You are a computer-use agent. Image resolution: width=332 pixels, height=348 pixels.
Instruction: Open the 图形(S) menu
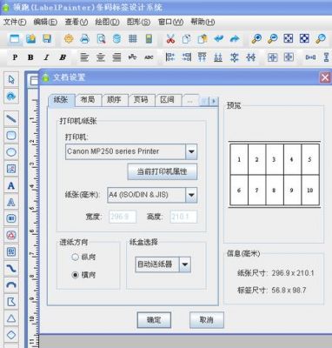coord(138,22)
